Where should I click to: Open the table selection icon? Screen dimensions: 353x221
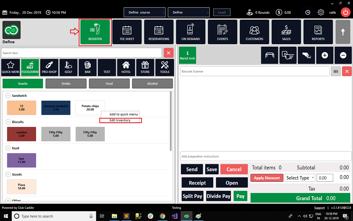click(270, 55)
